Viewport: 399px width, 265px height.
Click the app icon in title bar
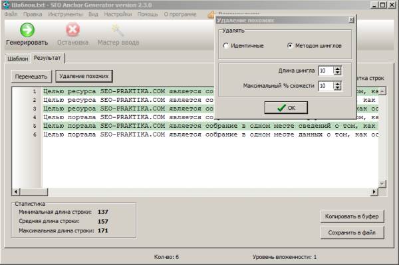click(x=6, y=5)
